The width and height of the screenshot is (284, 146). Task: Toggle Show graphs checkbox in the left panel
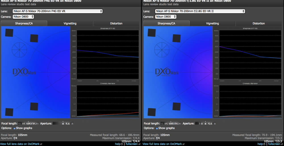tap(14, 128)
